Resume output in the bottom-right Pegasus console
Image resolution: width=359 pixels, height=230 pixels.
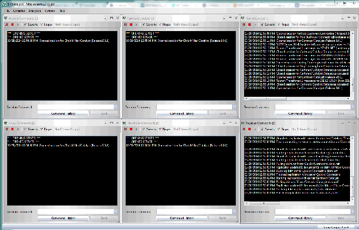pos(255,129)
